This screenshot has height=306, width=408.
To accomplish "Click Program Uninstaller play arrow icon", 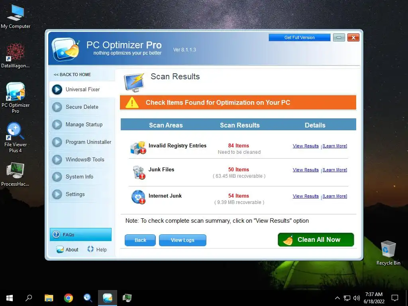I will tap(57, 142).
